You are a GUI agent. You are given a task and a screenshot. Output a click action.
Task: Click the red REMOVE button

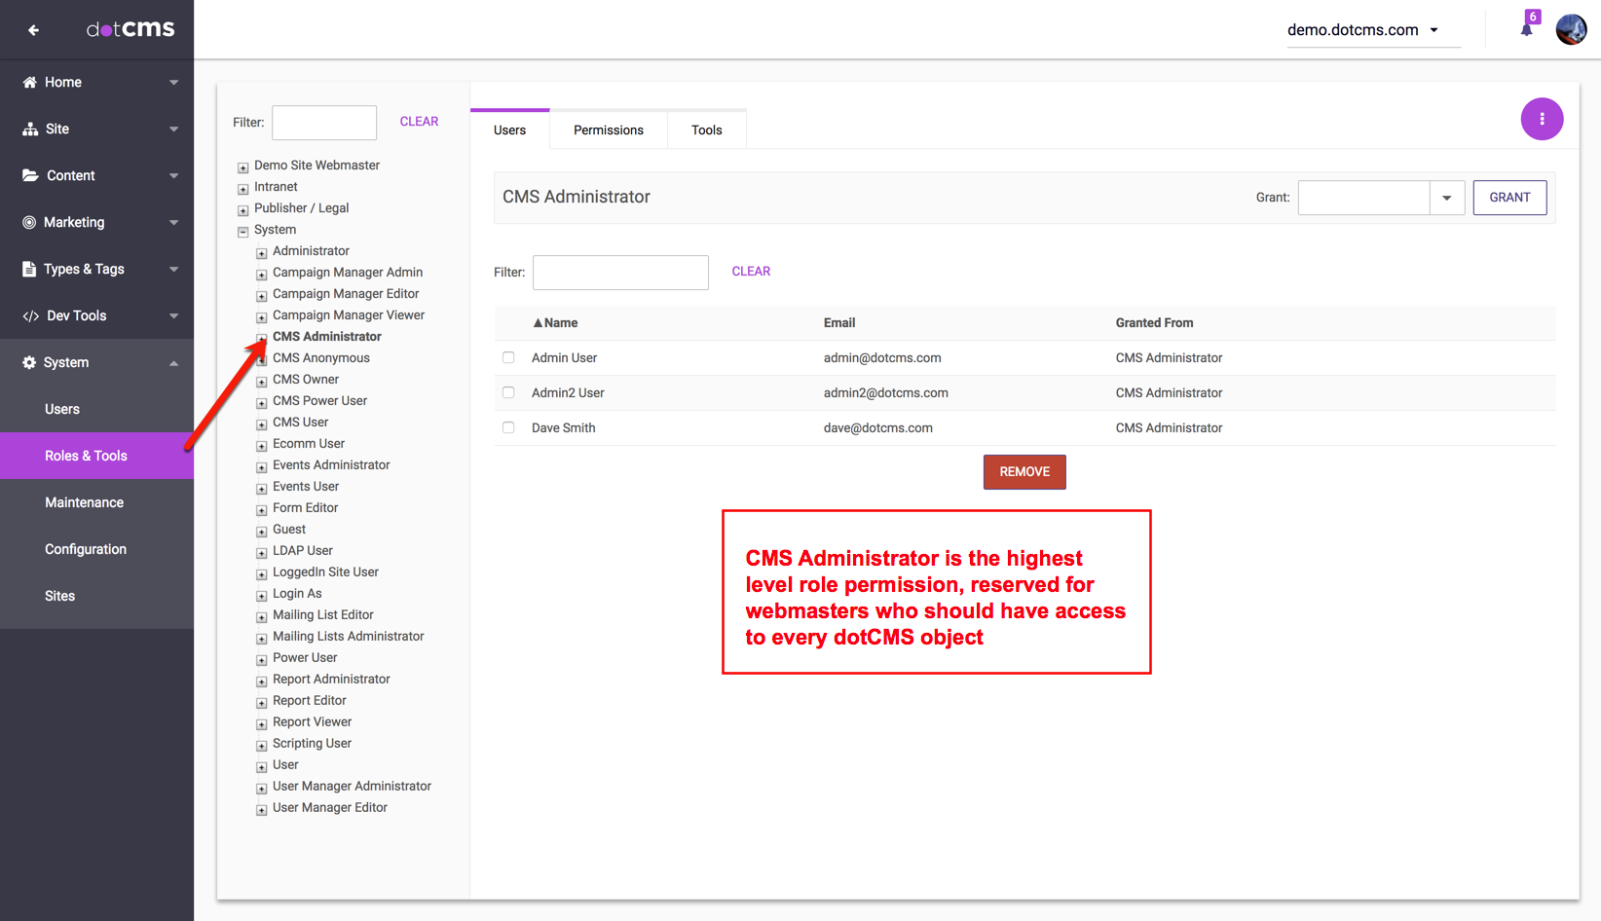[1024, 472]
